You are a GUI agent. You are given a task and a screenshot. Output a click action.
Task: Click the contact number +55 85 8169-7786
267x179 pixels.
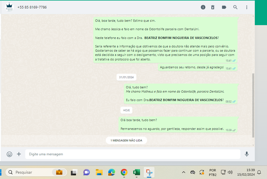click(x=32, y=7)
